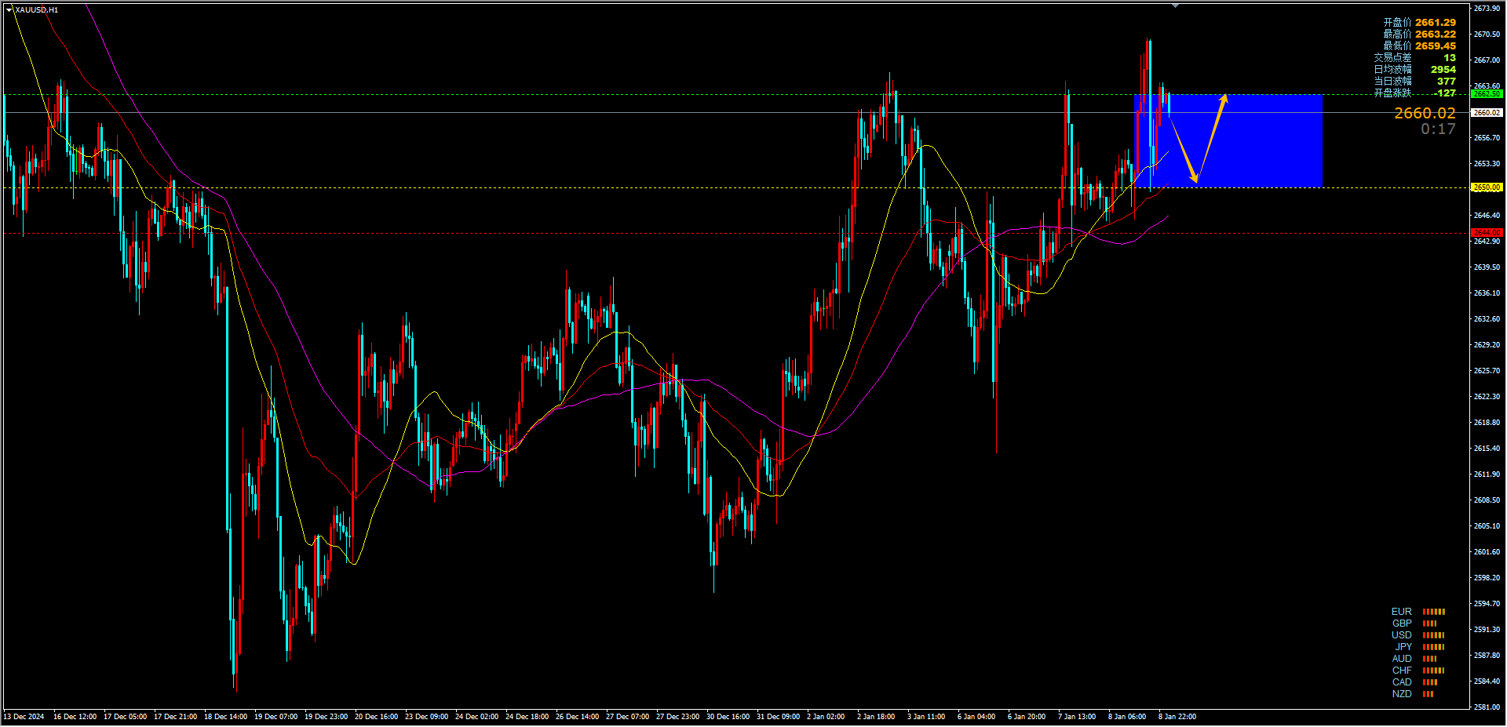Click the 20 Dec 16:00 time axis label
This screenshot has height=727, width=1507.
tap(376, 717)
